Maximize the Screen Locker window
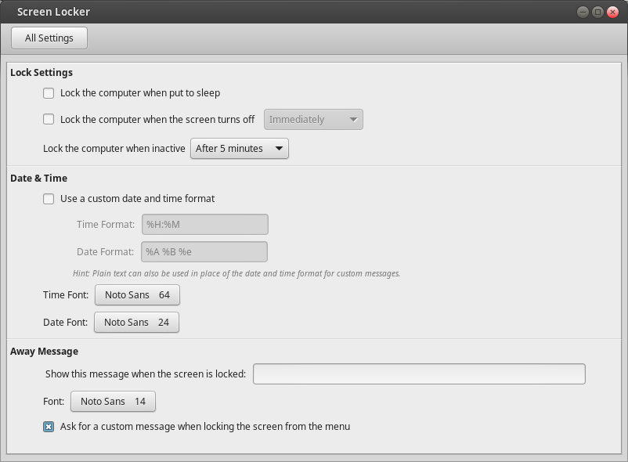 pyautogui.click(x=597, y=12)
